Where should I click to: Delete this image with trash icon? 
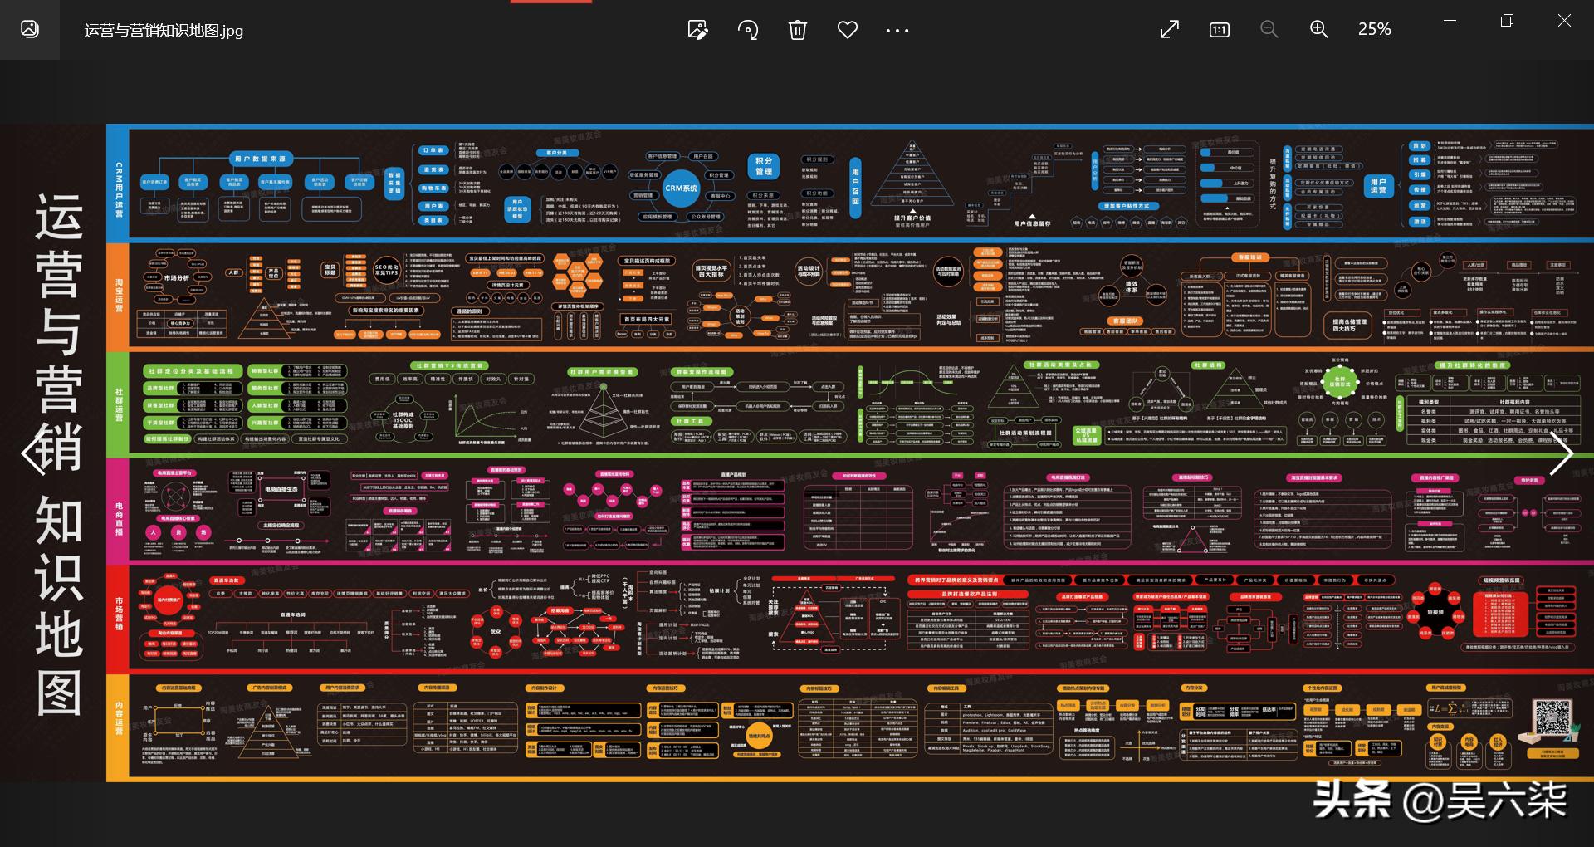point(797,30)
